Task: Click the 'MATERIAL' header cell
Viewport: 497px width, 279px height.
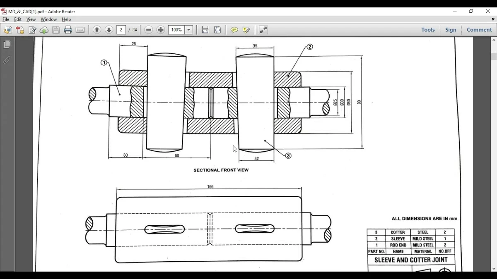Action: pos(423,251)
